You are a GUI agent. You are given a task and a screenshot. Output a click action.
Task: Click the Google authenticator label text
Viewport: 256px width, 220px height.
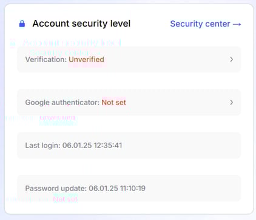pyautogui.click(x=62, y=103)
